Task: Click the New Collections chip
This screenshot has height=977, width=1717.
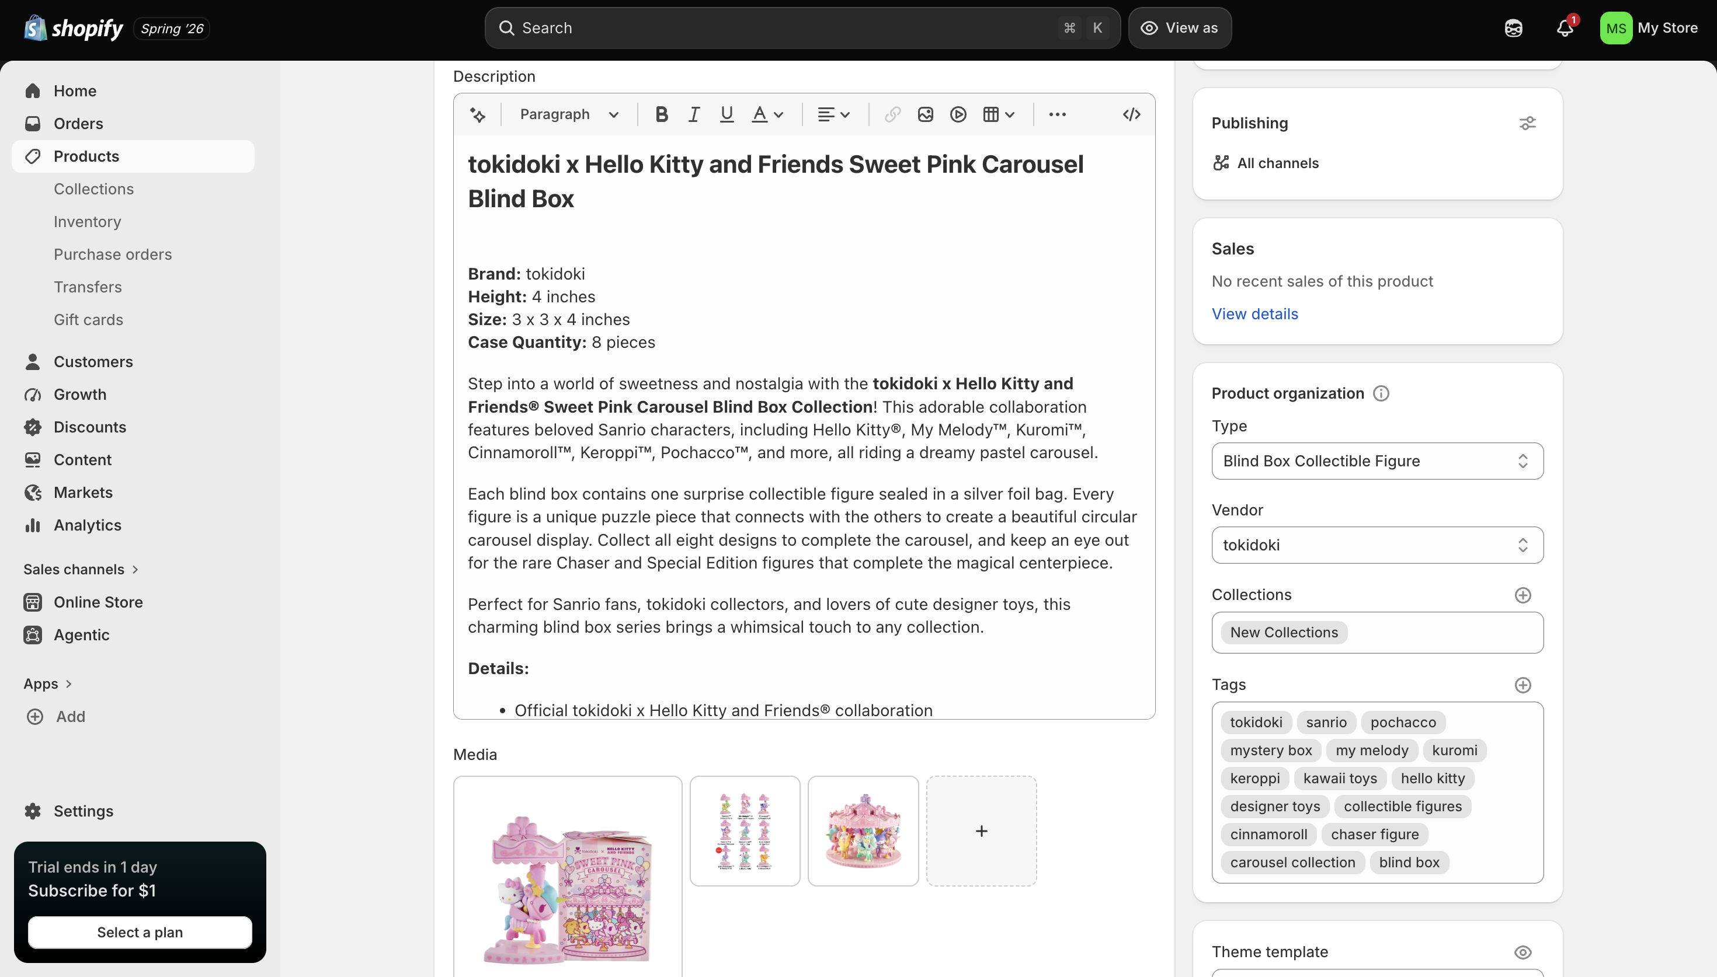Action: pyautogui.click(x=1284, y=633)
